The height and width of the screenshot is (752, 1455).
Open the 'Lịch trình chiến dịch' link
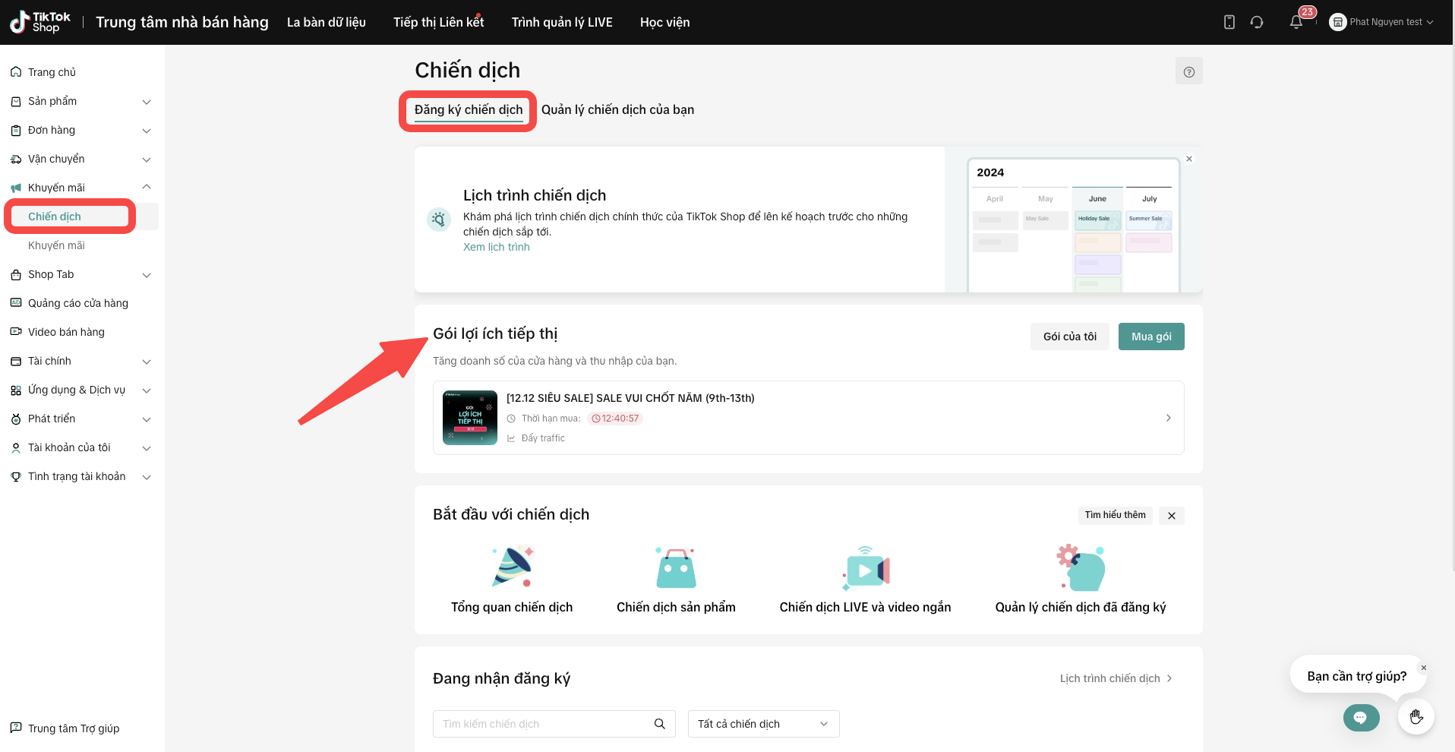pyautogui.click(x=1116, y=678)
